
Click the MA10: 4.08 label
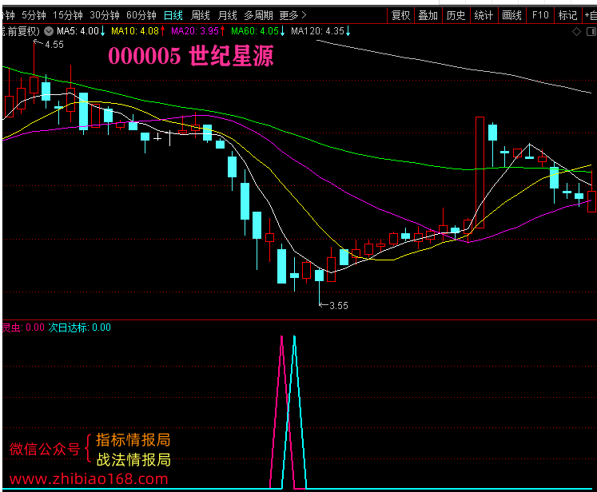point(137,31)
